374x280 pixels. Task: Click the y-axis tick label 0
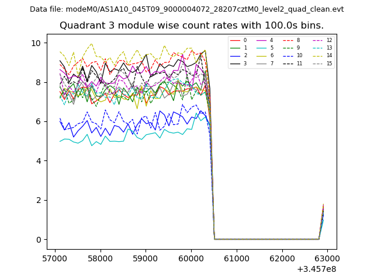point(39,240)
